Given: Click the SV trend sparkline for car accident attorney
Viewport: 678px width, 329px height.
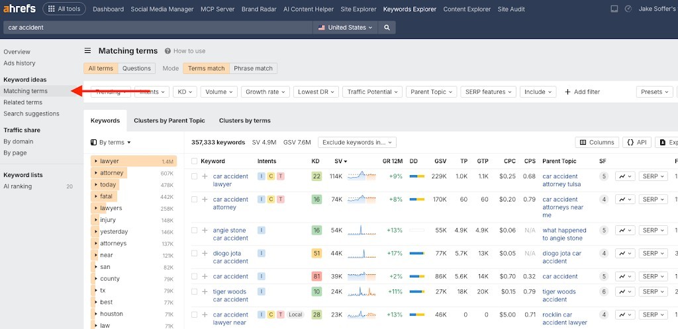Looking at the screenshot, I should pos(362,200).
